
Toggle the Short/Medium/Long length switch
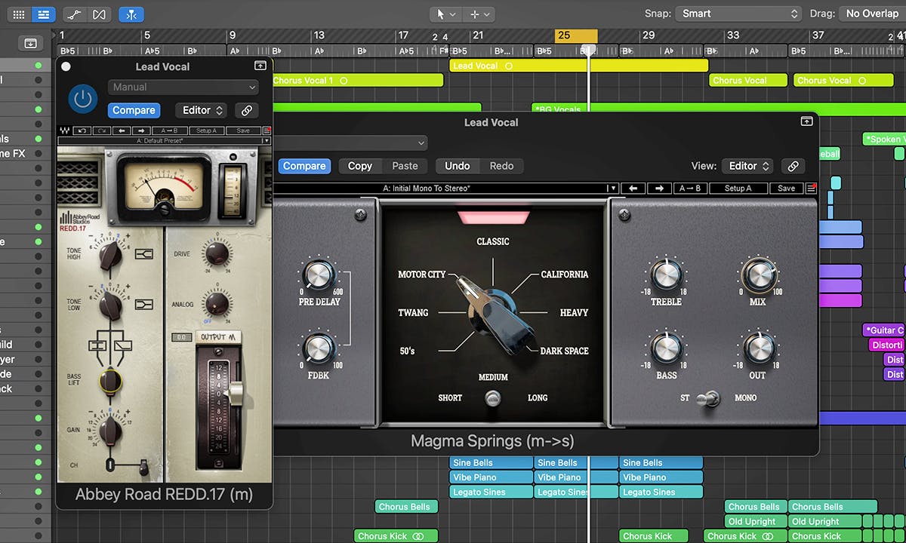point(493,398)
